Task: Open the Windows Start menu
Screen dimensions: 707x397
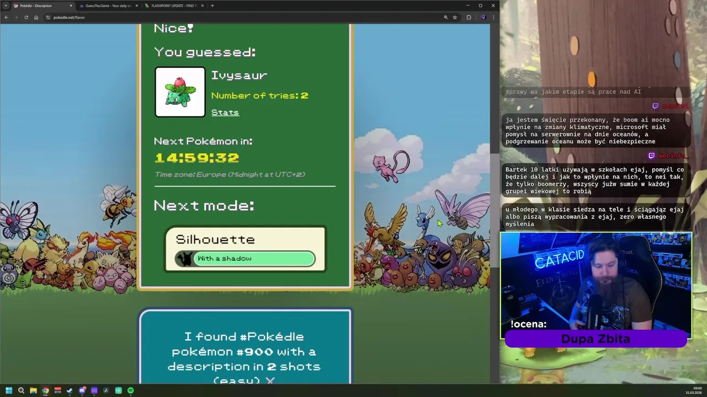Action: pyautogui.click(x=9, y=390)
